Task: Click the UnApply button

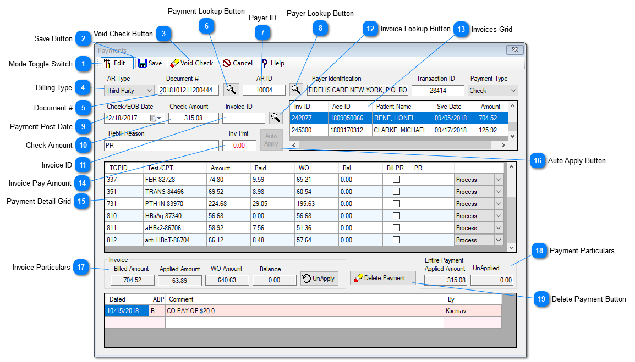Action: 319,279
